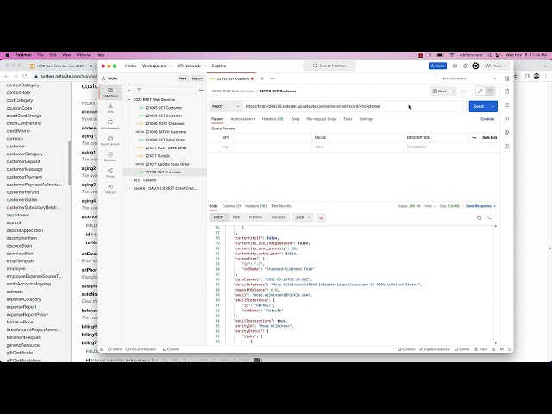Toggle line wrap icon next to JSON
Screen dimensions: 552x414
(x=321, y=217)
